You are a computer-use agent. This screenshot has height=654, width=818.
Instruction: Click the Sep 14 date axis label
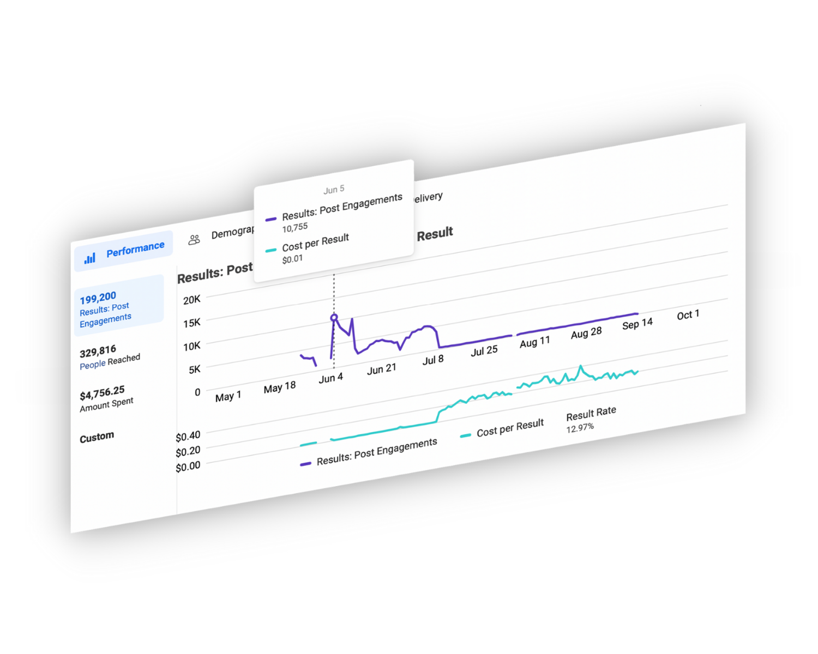click(637, 324)
